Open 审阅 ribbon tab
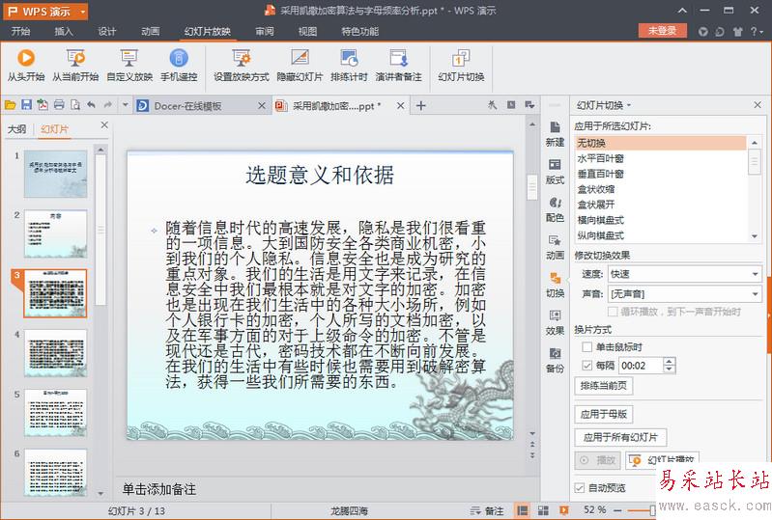Viewport: 772px width, 520px height. pyautogui.click(x=265, y=32)
